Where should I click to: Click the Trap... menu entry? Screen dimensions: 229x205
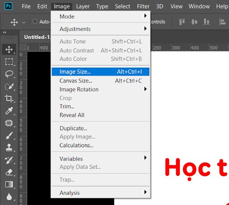coord(101,179)
